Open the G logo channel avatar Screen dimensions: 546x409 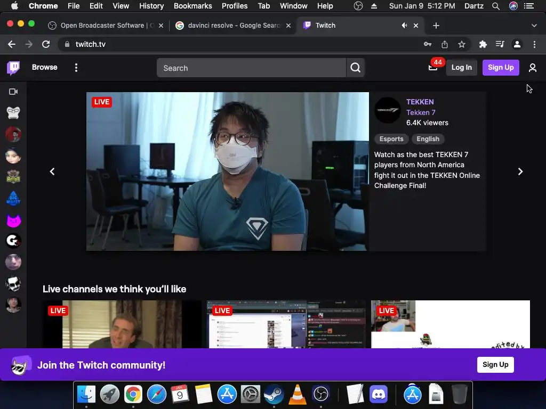coord(13,241)
